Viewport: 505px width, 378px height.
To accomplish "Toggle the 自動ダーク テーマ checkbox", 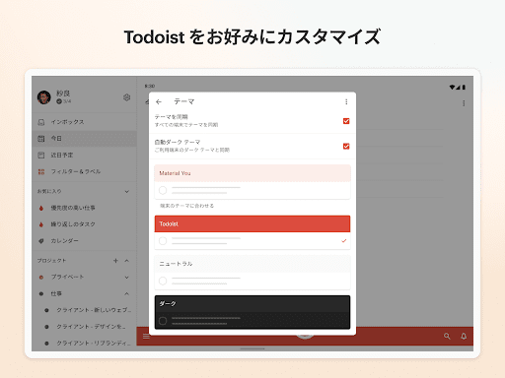I will (346, 146).
